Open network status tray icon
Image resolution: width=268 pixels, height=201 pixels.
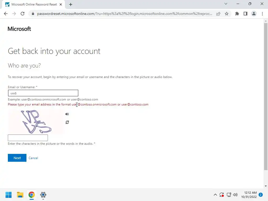pyautogui.click(x=229, y=195)
